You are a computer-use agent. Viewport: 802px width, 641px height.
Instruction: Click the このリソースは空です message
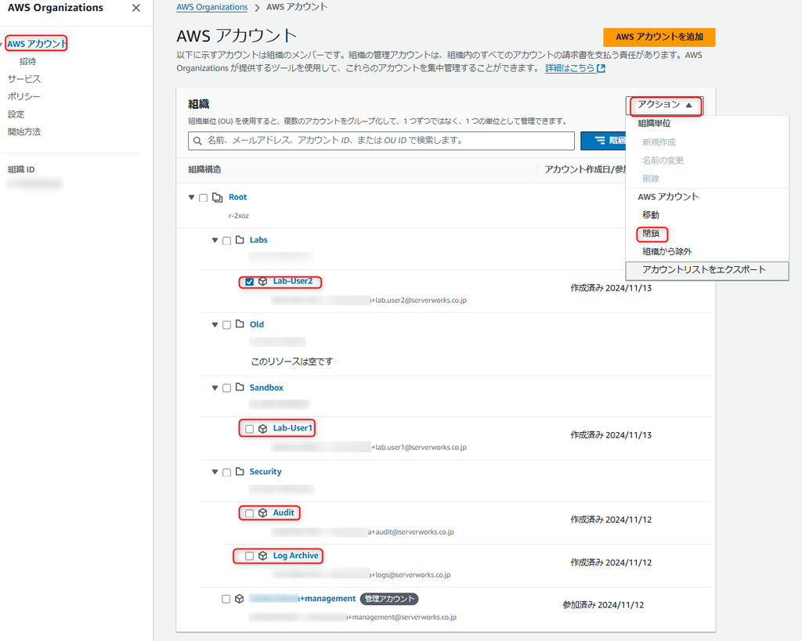(291, 362)
